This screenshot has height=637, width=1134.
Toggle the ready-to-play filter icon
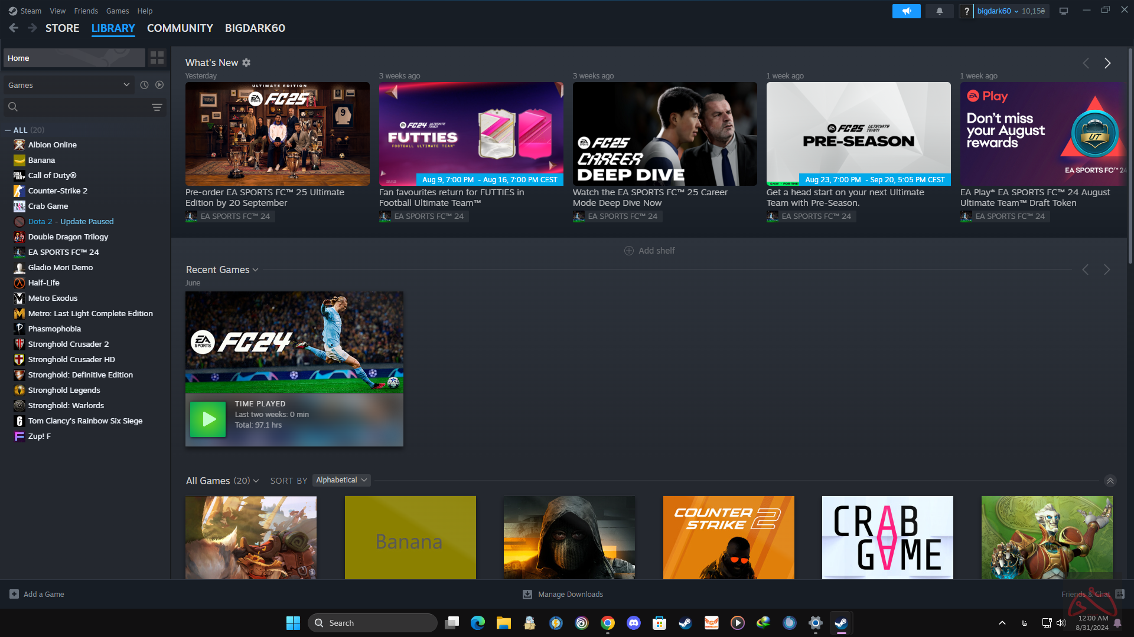[159, 85]
